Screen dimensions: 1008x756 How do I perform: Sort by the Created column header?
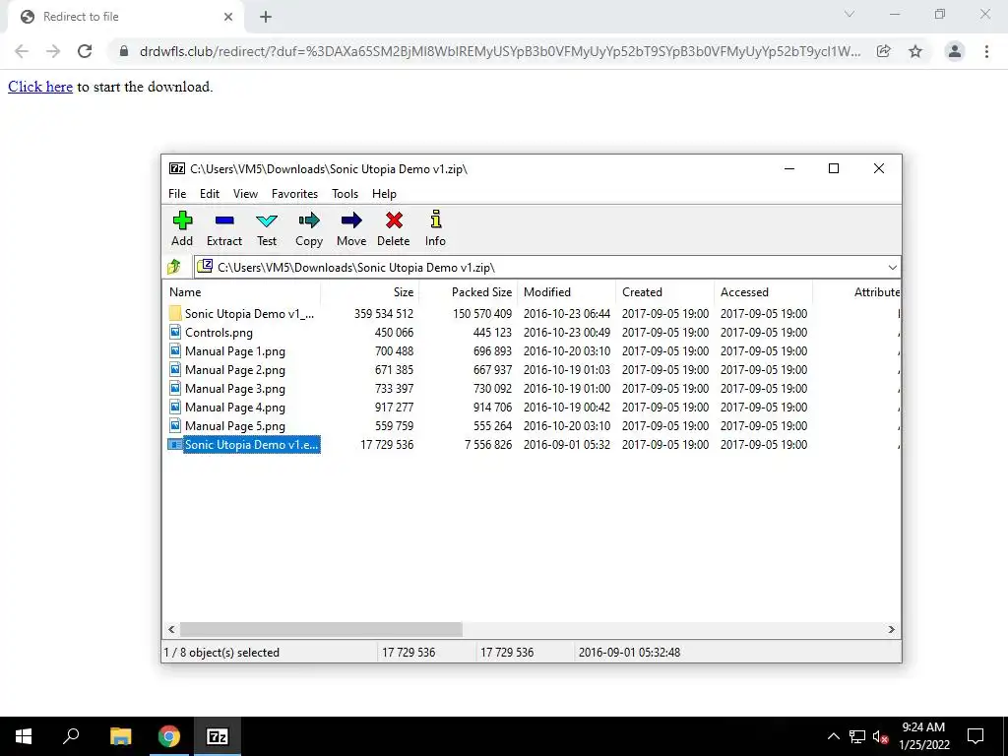(664, 291)
